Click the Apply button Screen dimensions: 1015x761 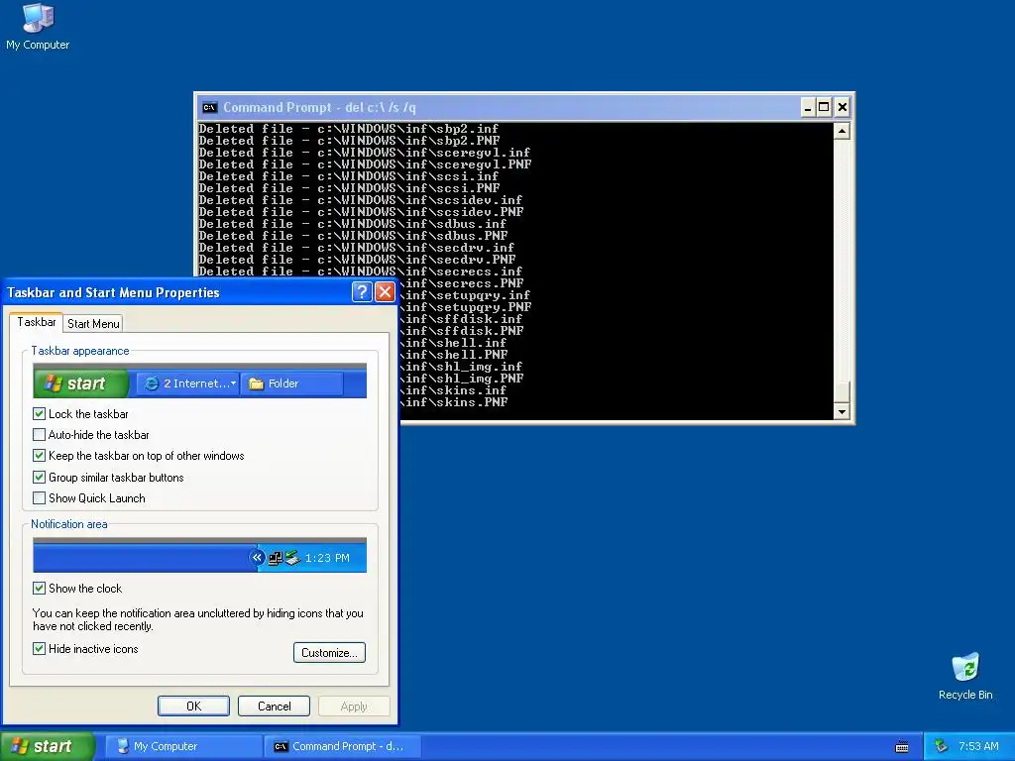354,706
